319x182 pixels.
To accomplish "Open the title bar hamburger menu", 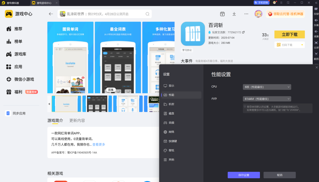I will pos(281,3).
